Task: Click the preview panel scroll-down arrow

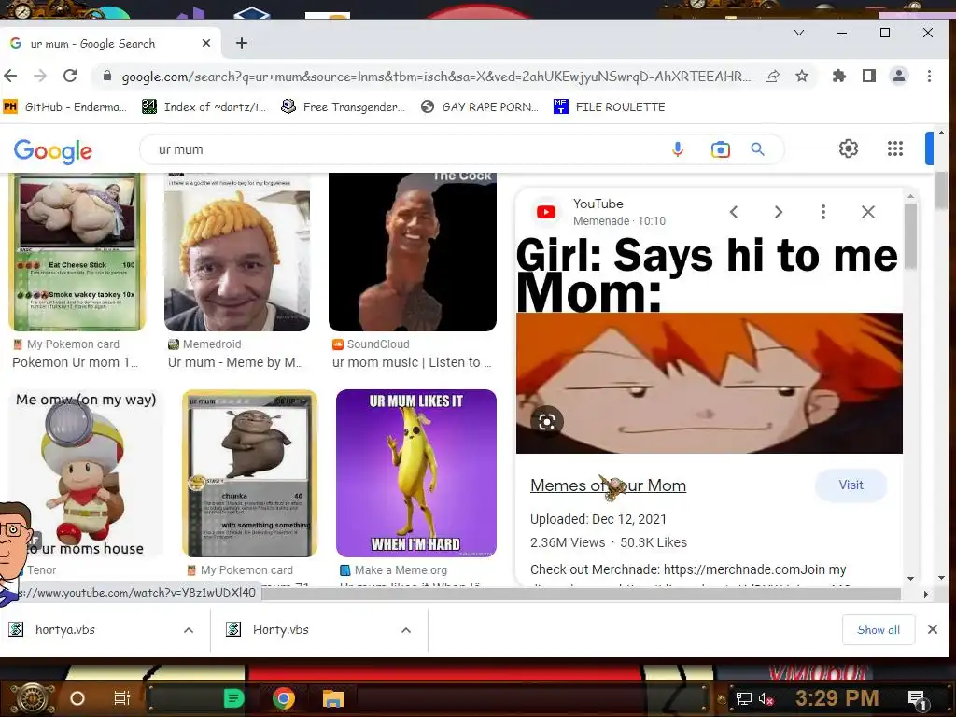Action: click(910, 578)
